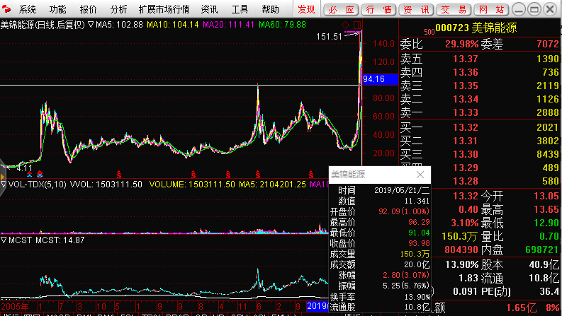Open the 系统 menu
Viewport: 562px width, 316px height.
coord(28,9)
